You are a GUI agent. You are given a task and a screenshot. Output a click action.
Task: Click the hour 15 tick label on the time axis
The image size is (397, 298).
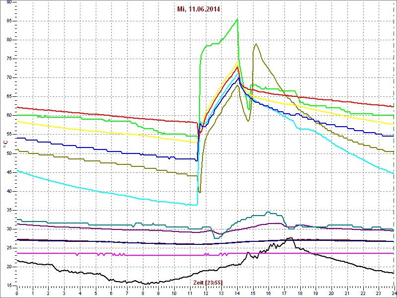coord(253,294)
